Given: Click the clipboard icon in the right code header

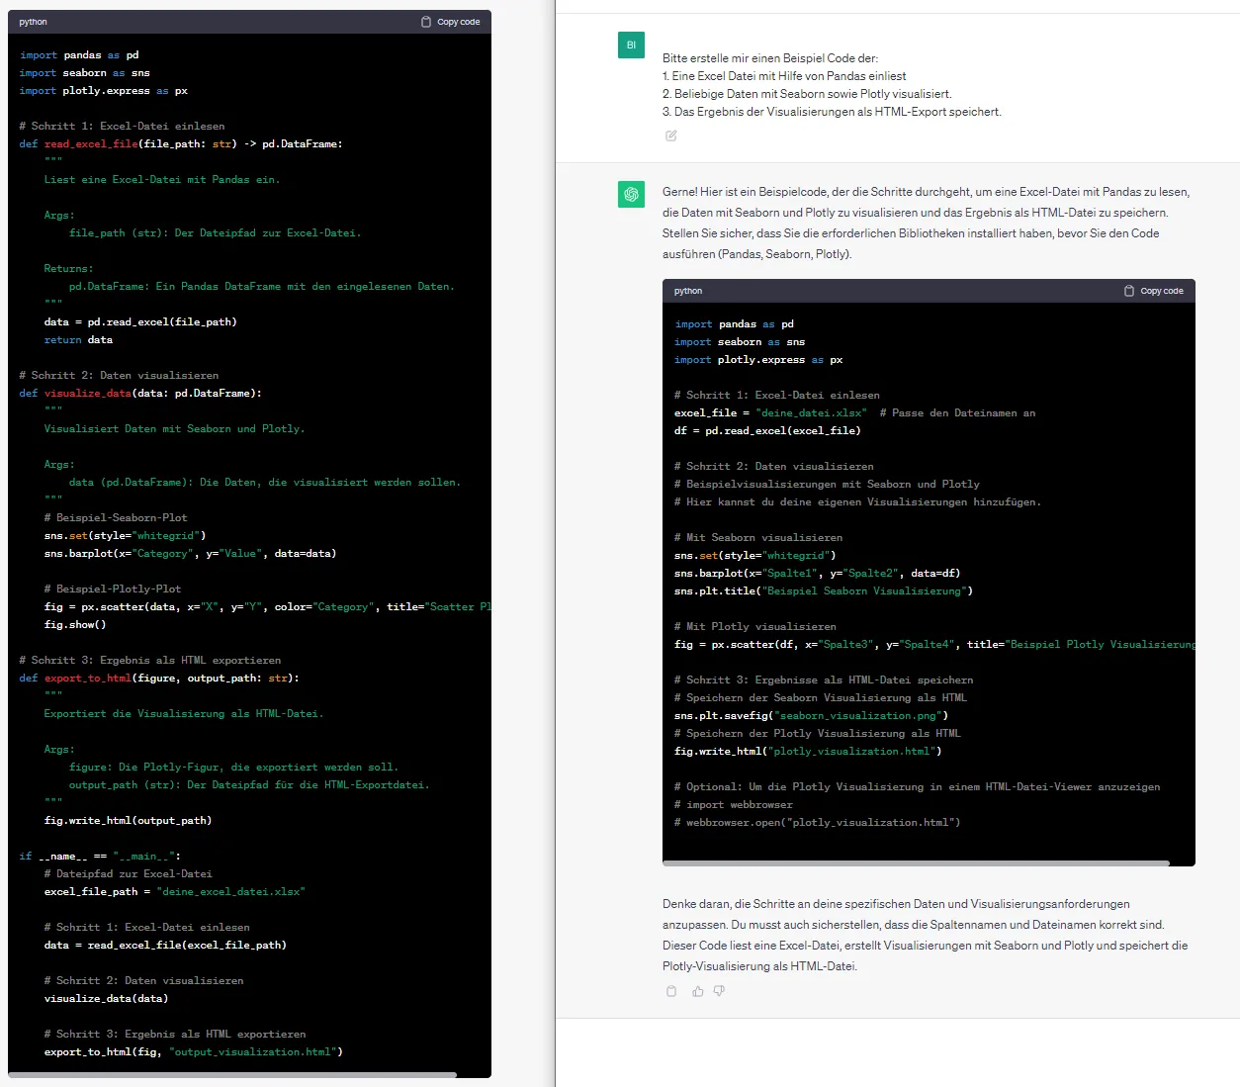Looking at the screenshot, I should [x=1129, y=291].
